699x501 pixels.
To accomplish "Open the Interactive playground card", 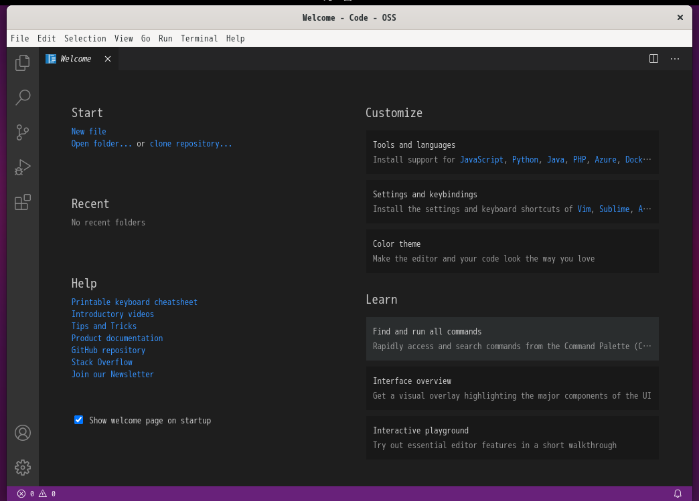I will point(512,437).
